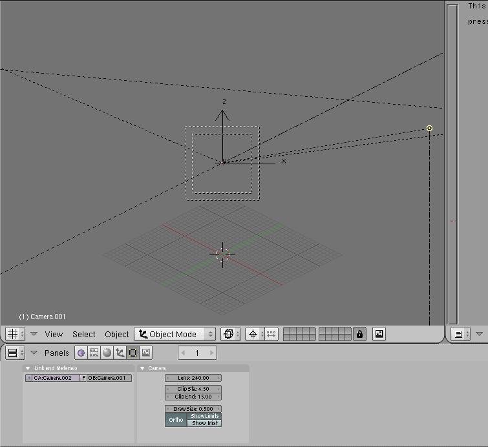Toggle Ortho camera mode
Screen dimensions: 488x447
[176, 420]
